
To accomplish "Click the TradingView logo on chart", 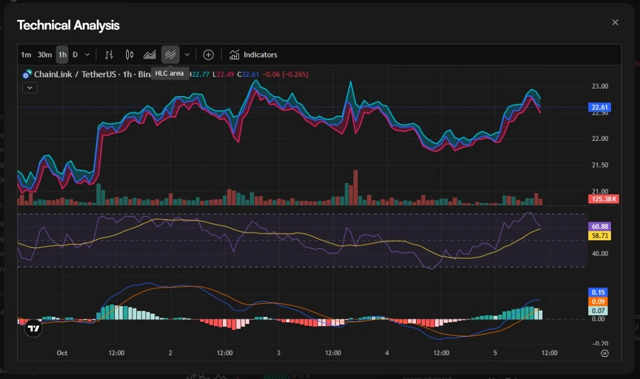I will click(34, 328).
